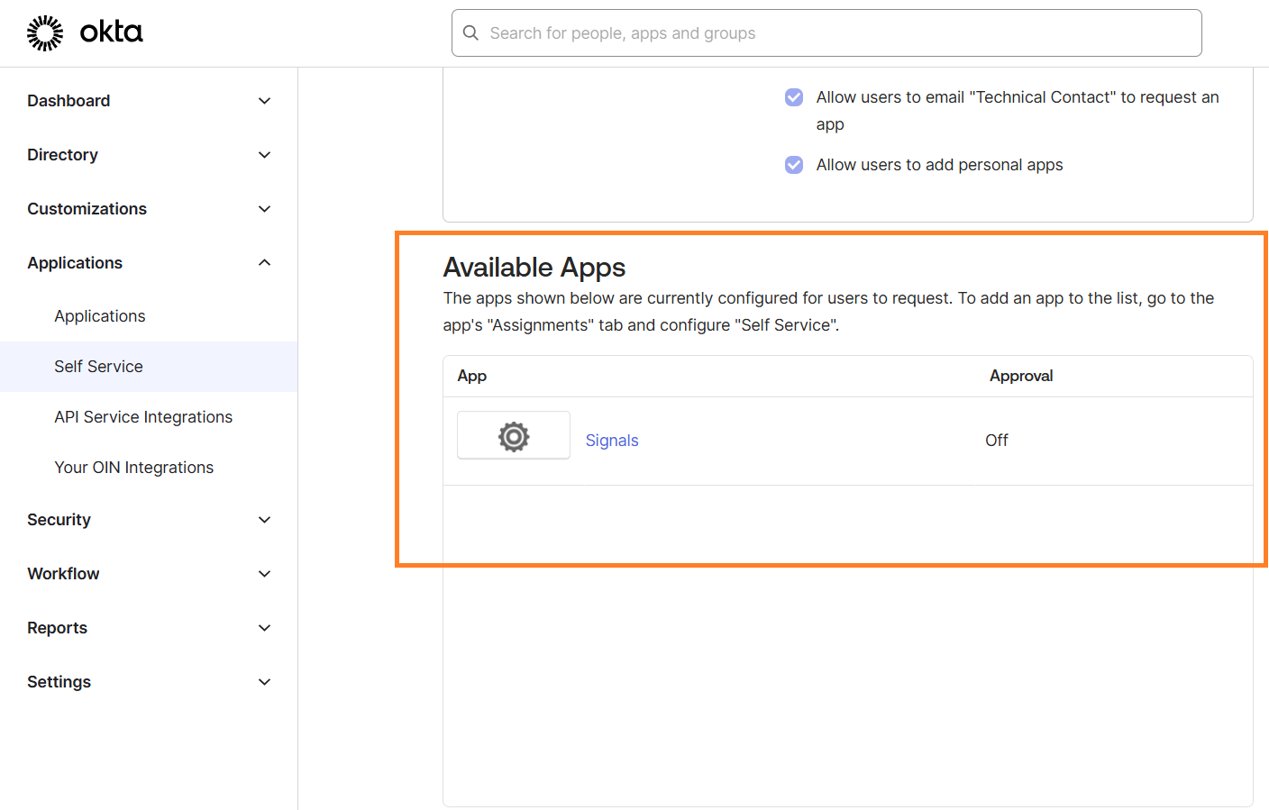The width and height of the screenshot is (1269, 810).
Task: Collapse the Applications menu chevron
Action: (264, 263)
